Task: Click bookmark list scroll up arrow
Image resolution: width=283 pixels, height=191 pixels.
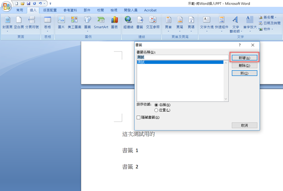Action: (x=226, y=63)
